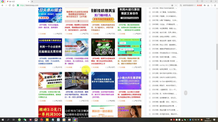The image size is (218, 122).
Task: Open the scissors screenshot tool icon
Action: click(208, 5)
